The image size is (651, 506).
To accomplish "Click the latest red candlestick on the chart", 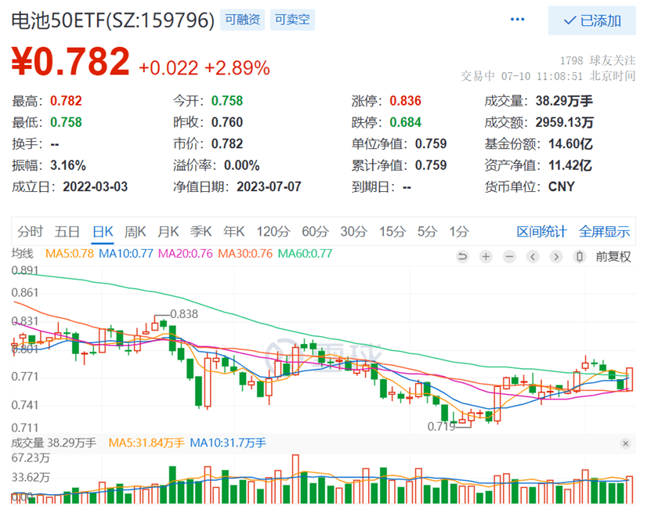I will click(x=629, y=379).
